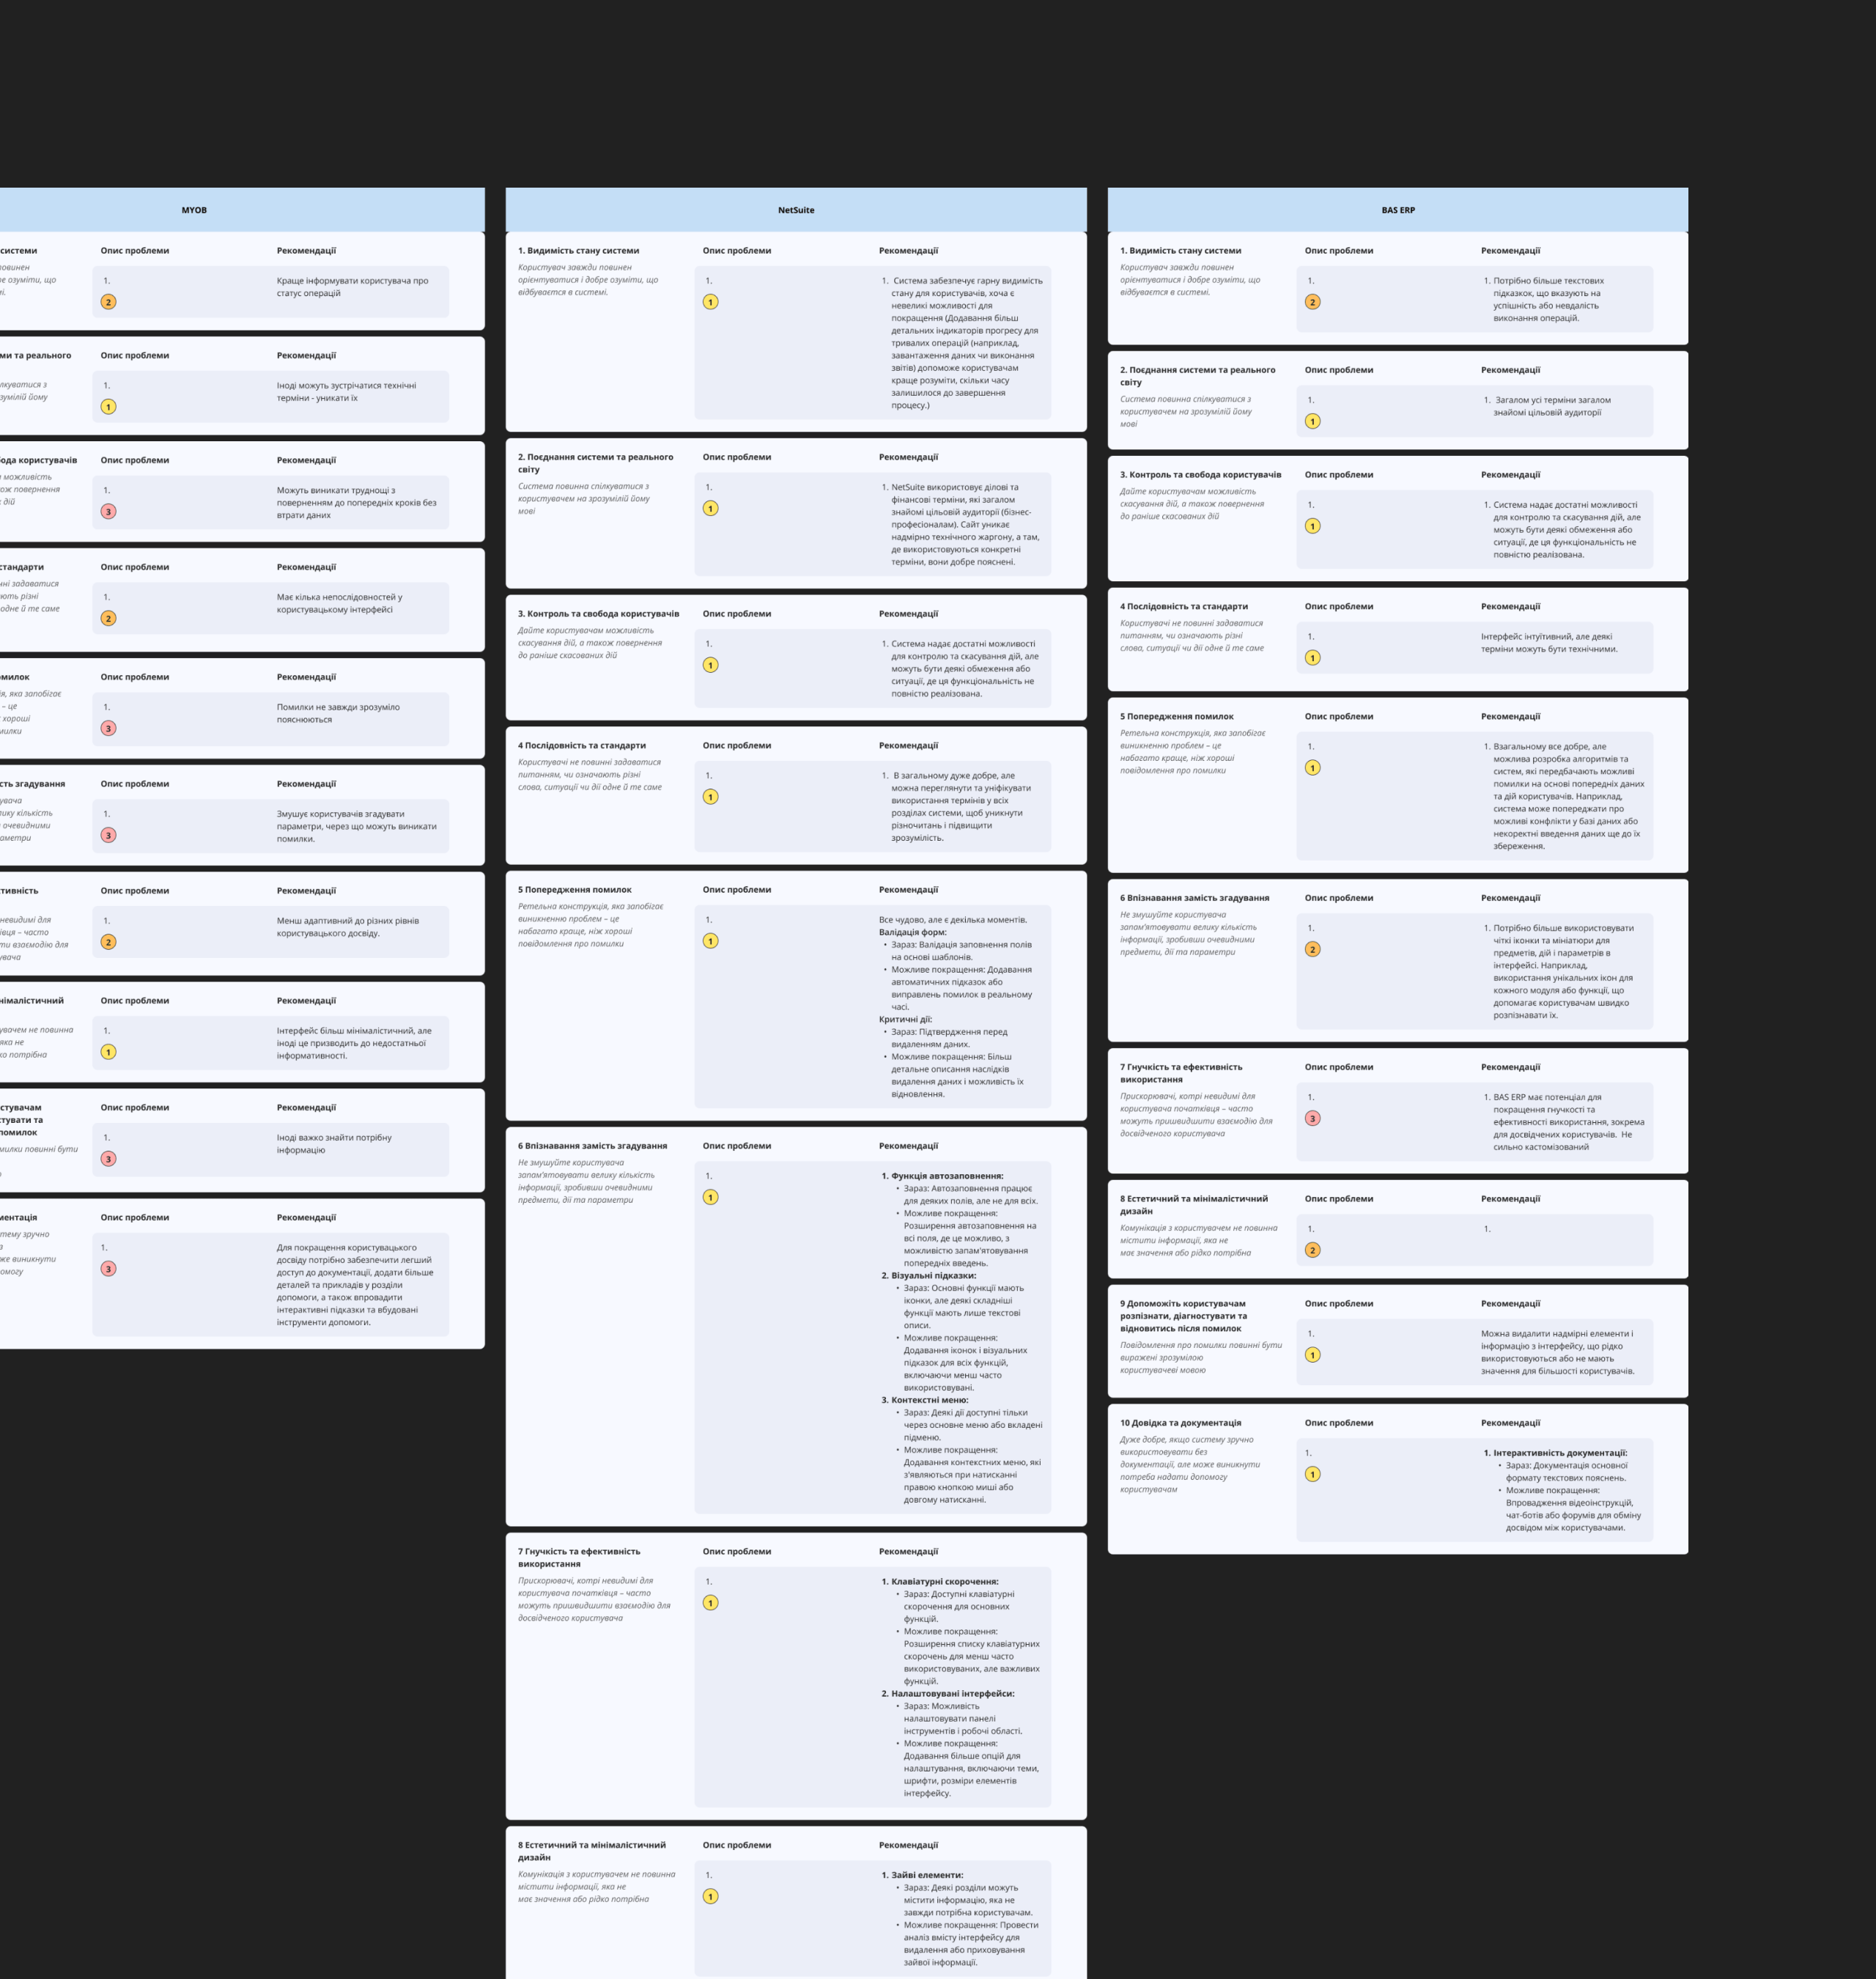Click MYOB badge beside 'Іноді важко знайти потрібну інформацію'
Viewport: 1876px width, 1979px height.
tap(108, 1160)
